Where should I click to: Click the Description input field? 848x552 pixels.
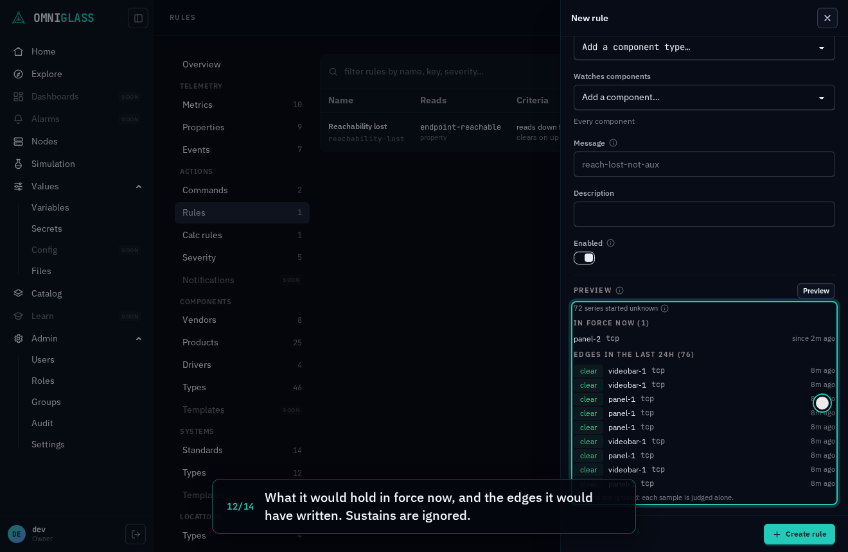(704, 214)
